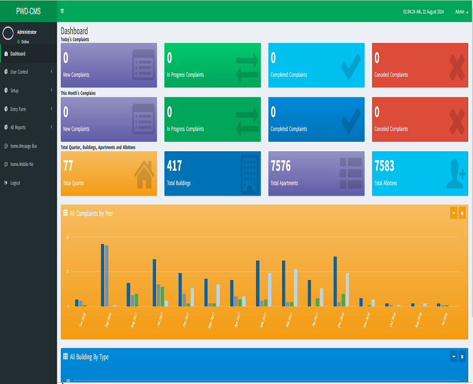This screenshot has width=473, height=384.
Task: Click the grid icon on Total Apartments card
Action: tap(351, 173)
